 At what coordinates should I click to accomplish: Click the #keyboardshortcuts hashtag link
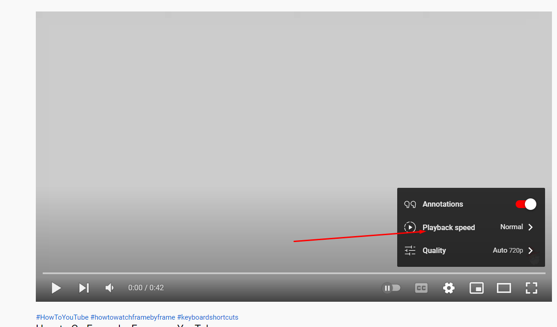coord(207,317)
